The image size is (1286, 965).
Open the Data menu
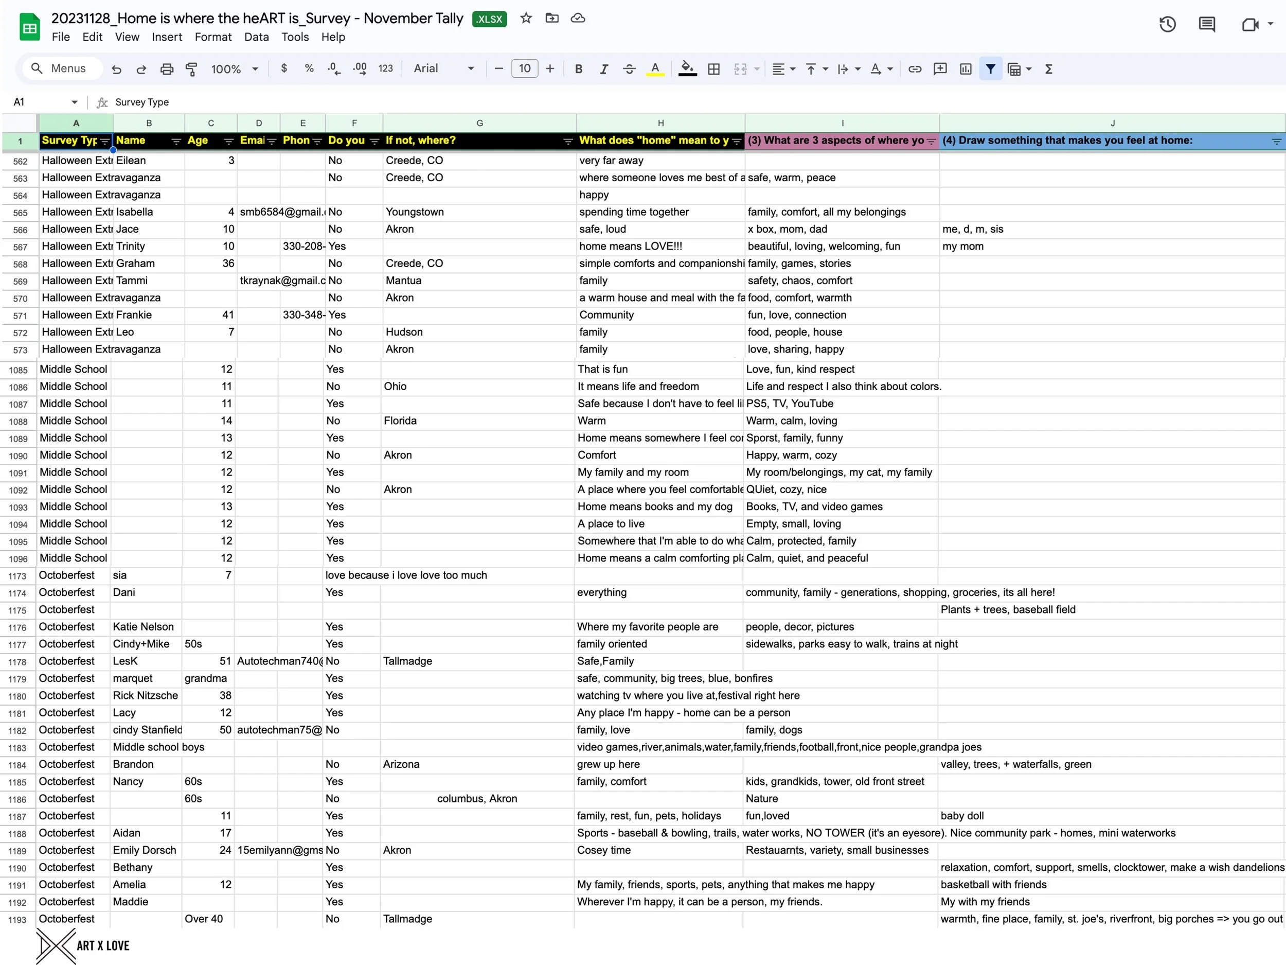click(256, 37)
